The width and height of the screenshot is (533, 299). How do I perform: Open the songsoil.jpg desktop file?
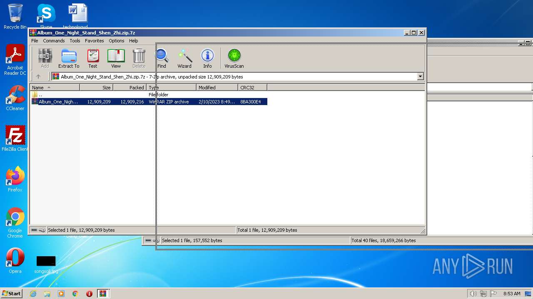pos(46,264)
